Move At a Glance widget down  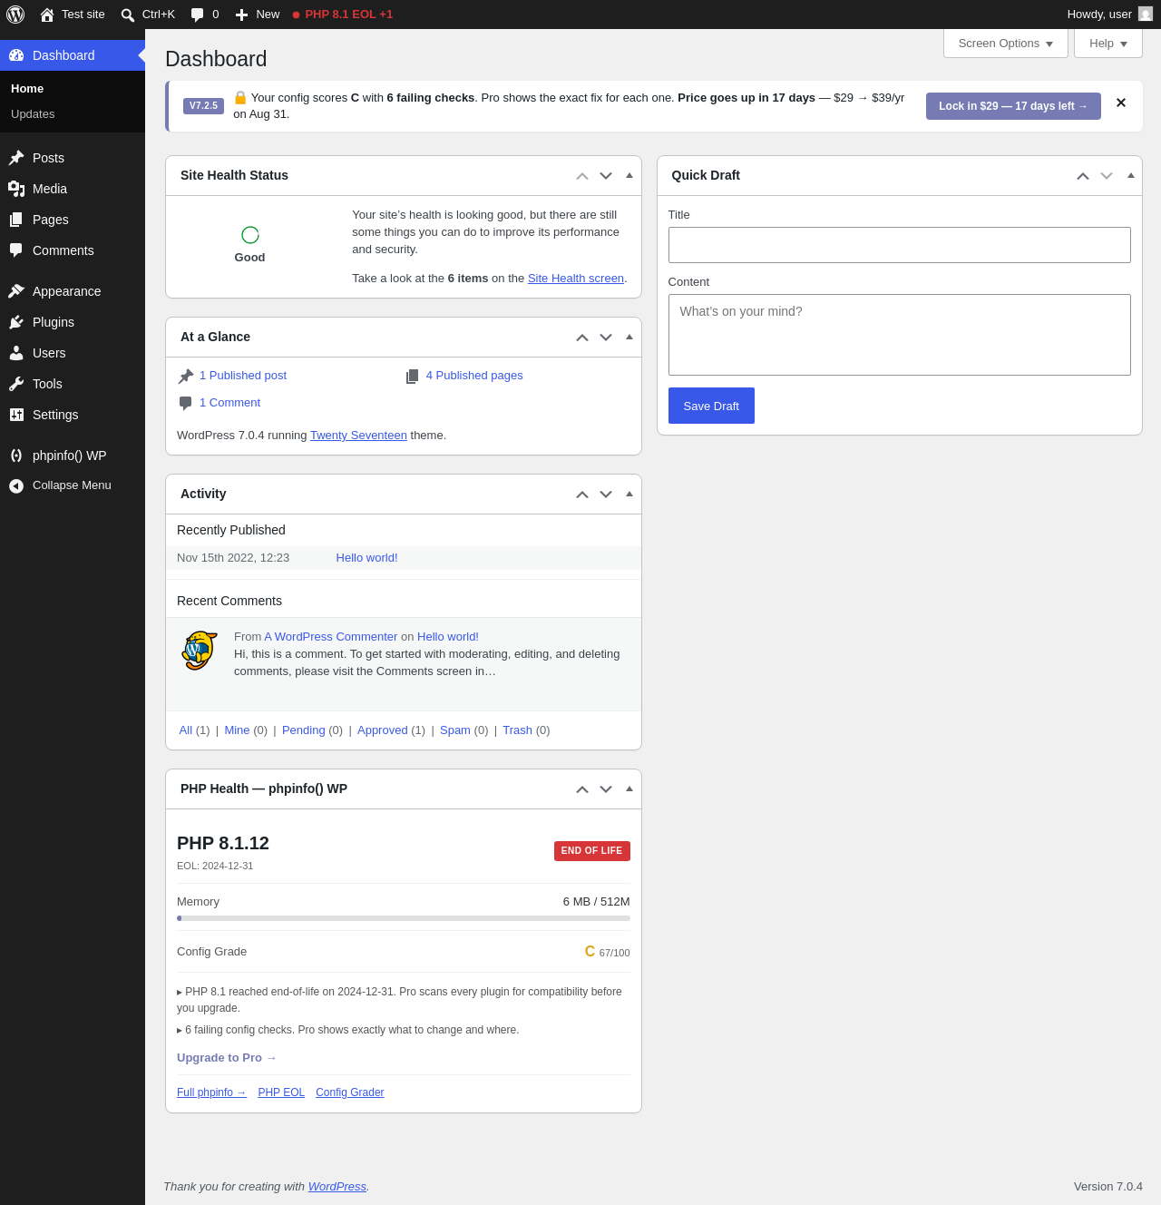tap(606, 338)
